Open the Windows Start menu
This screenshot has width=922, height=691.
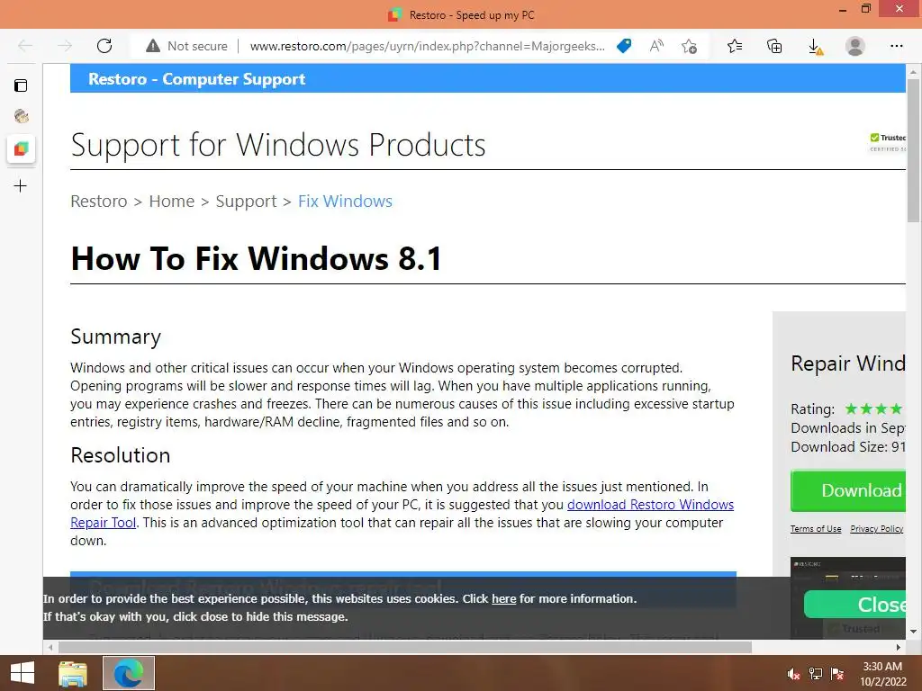coord(23,673)
